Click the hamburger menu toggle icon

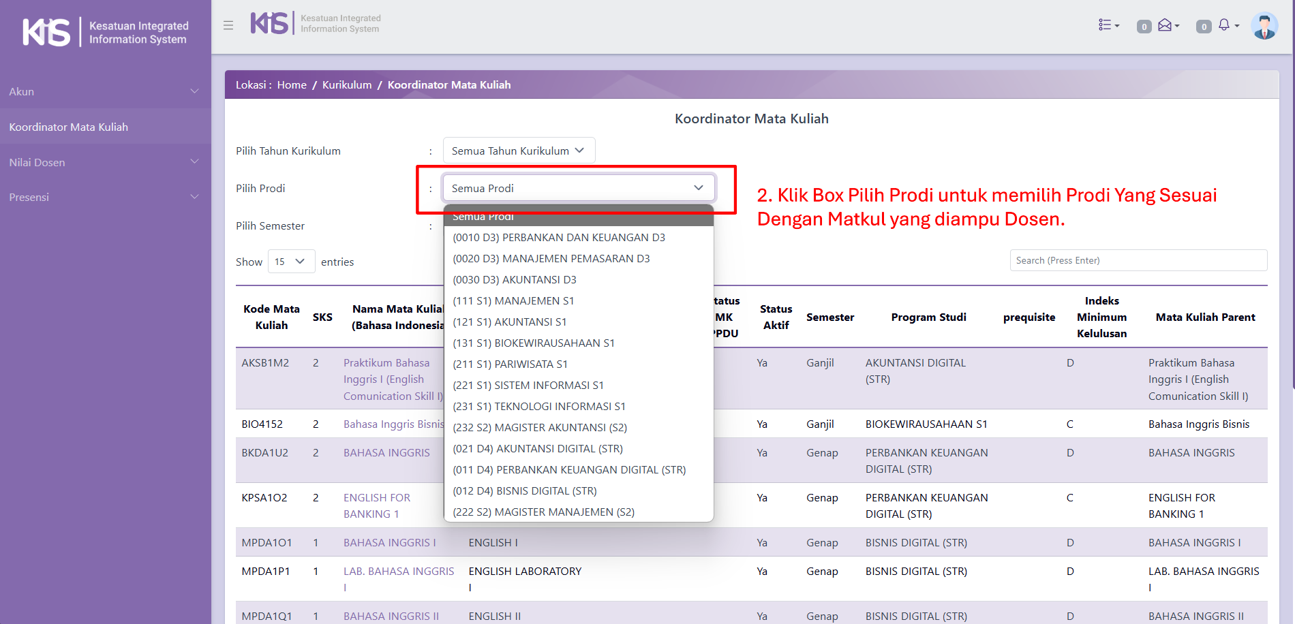[x=228, y=25]
